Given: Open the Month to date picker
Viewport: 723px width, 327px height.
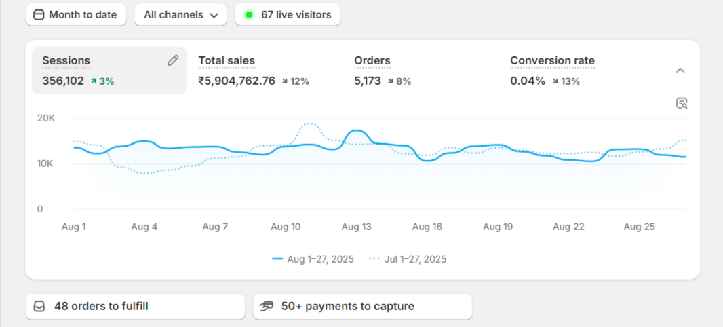Looking at the screenshot, I should [76, 14].
